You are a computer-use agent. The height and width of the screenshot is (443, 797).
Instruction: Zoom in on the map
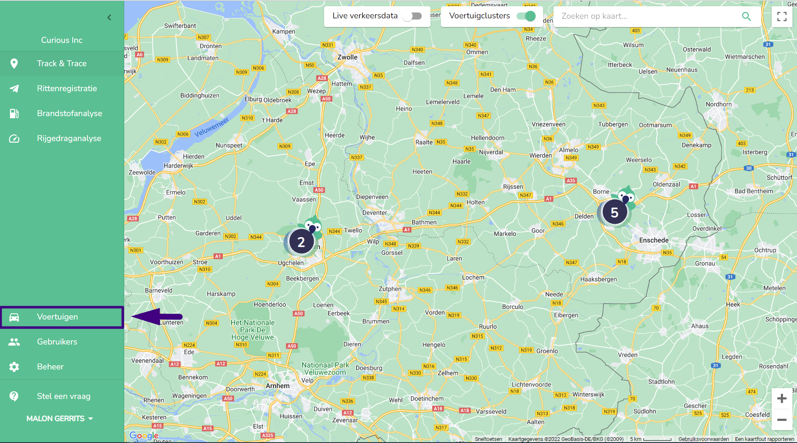(782, 398)
